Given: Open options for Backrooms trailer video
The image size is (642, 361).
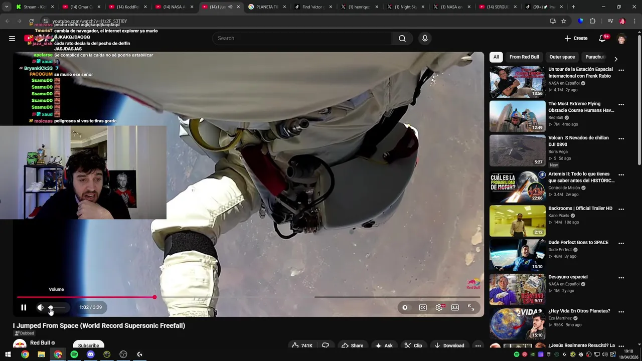Looking at the screenshot, I should pos(621,209).
